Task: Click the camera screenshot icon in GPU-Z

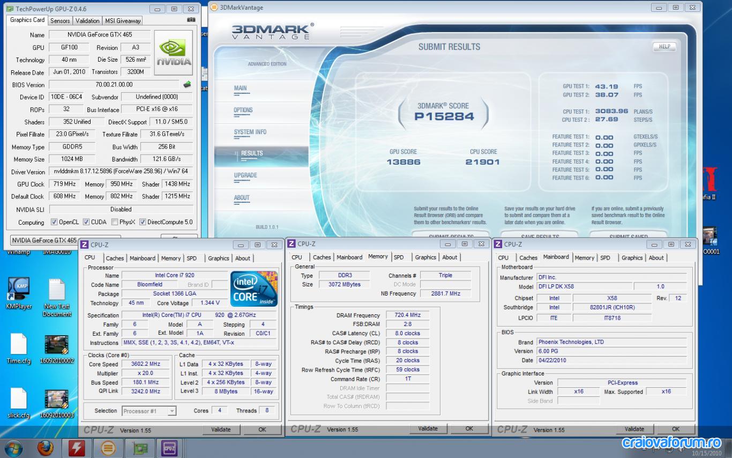Action: [x=191, y=20]
